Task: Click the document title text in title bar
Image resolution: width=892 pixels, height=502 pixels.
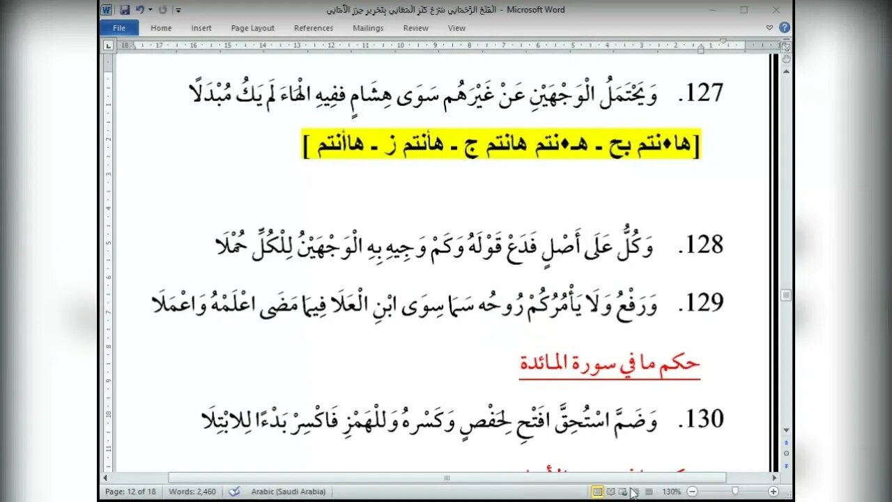Action: click(x=446, y=10)
